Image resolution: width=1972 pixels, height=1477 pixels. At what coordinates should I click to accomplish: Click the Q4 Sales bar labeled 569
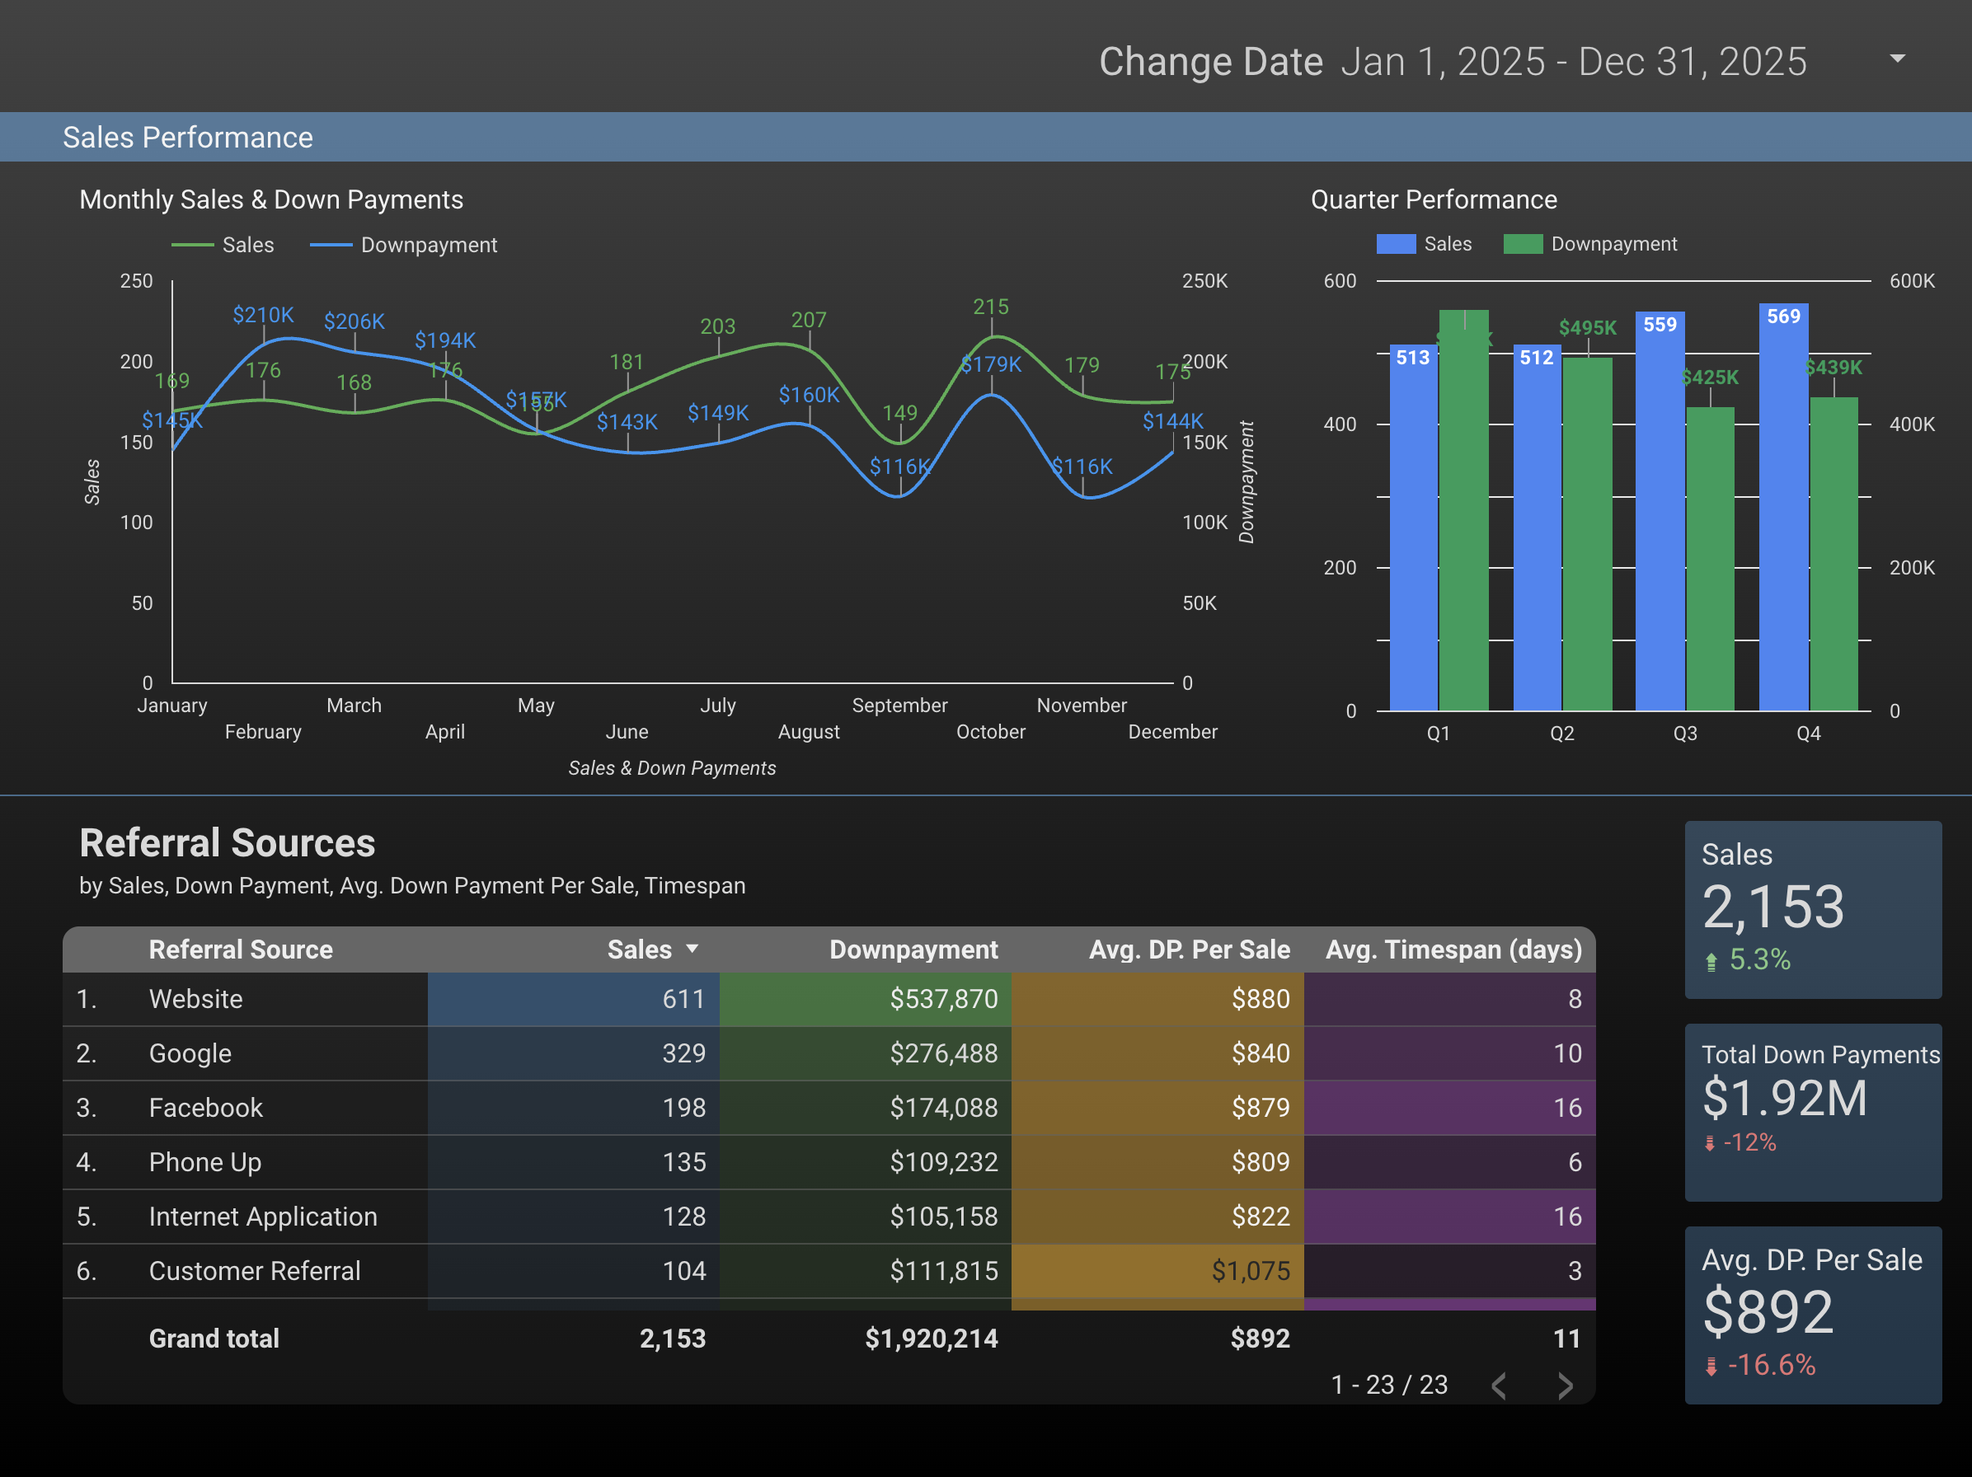[x=1783, y=508]
